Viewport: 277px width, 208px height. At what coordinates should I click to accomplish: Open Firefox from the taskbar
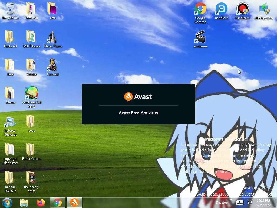[41, 203]
